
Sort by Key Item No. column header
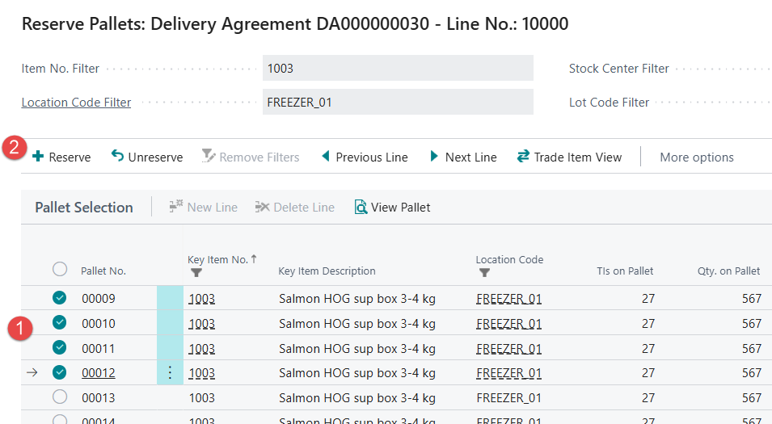(218, 259)
